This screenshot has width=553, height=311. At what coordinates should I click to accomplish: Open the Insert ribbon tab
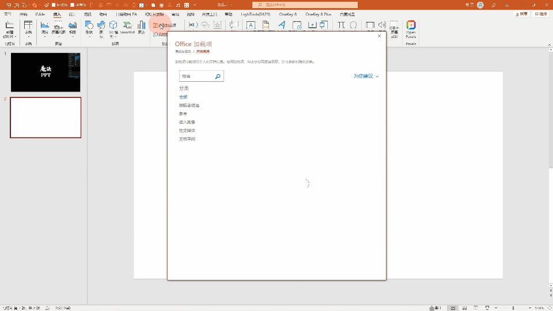pyautogui.click(x=57, y=14)
